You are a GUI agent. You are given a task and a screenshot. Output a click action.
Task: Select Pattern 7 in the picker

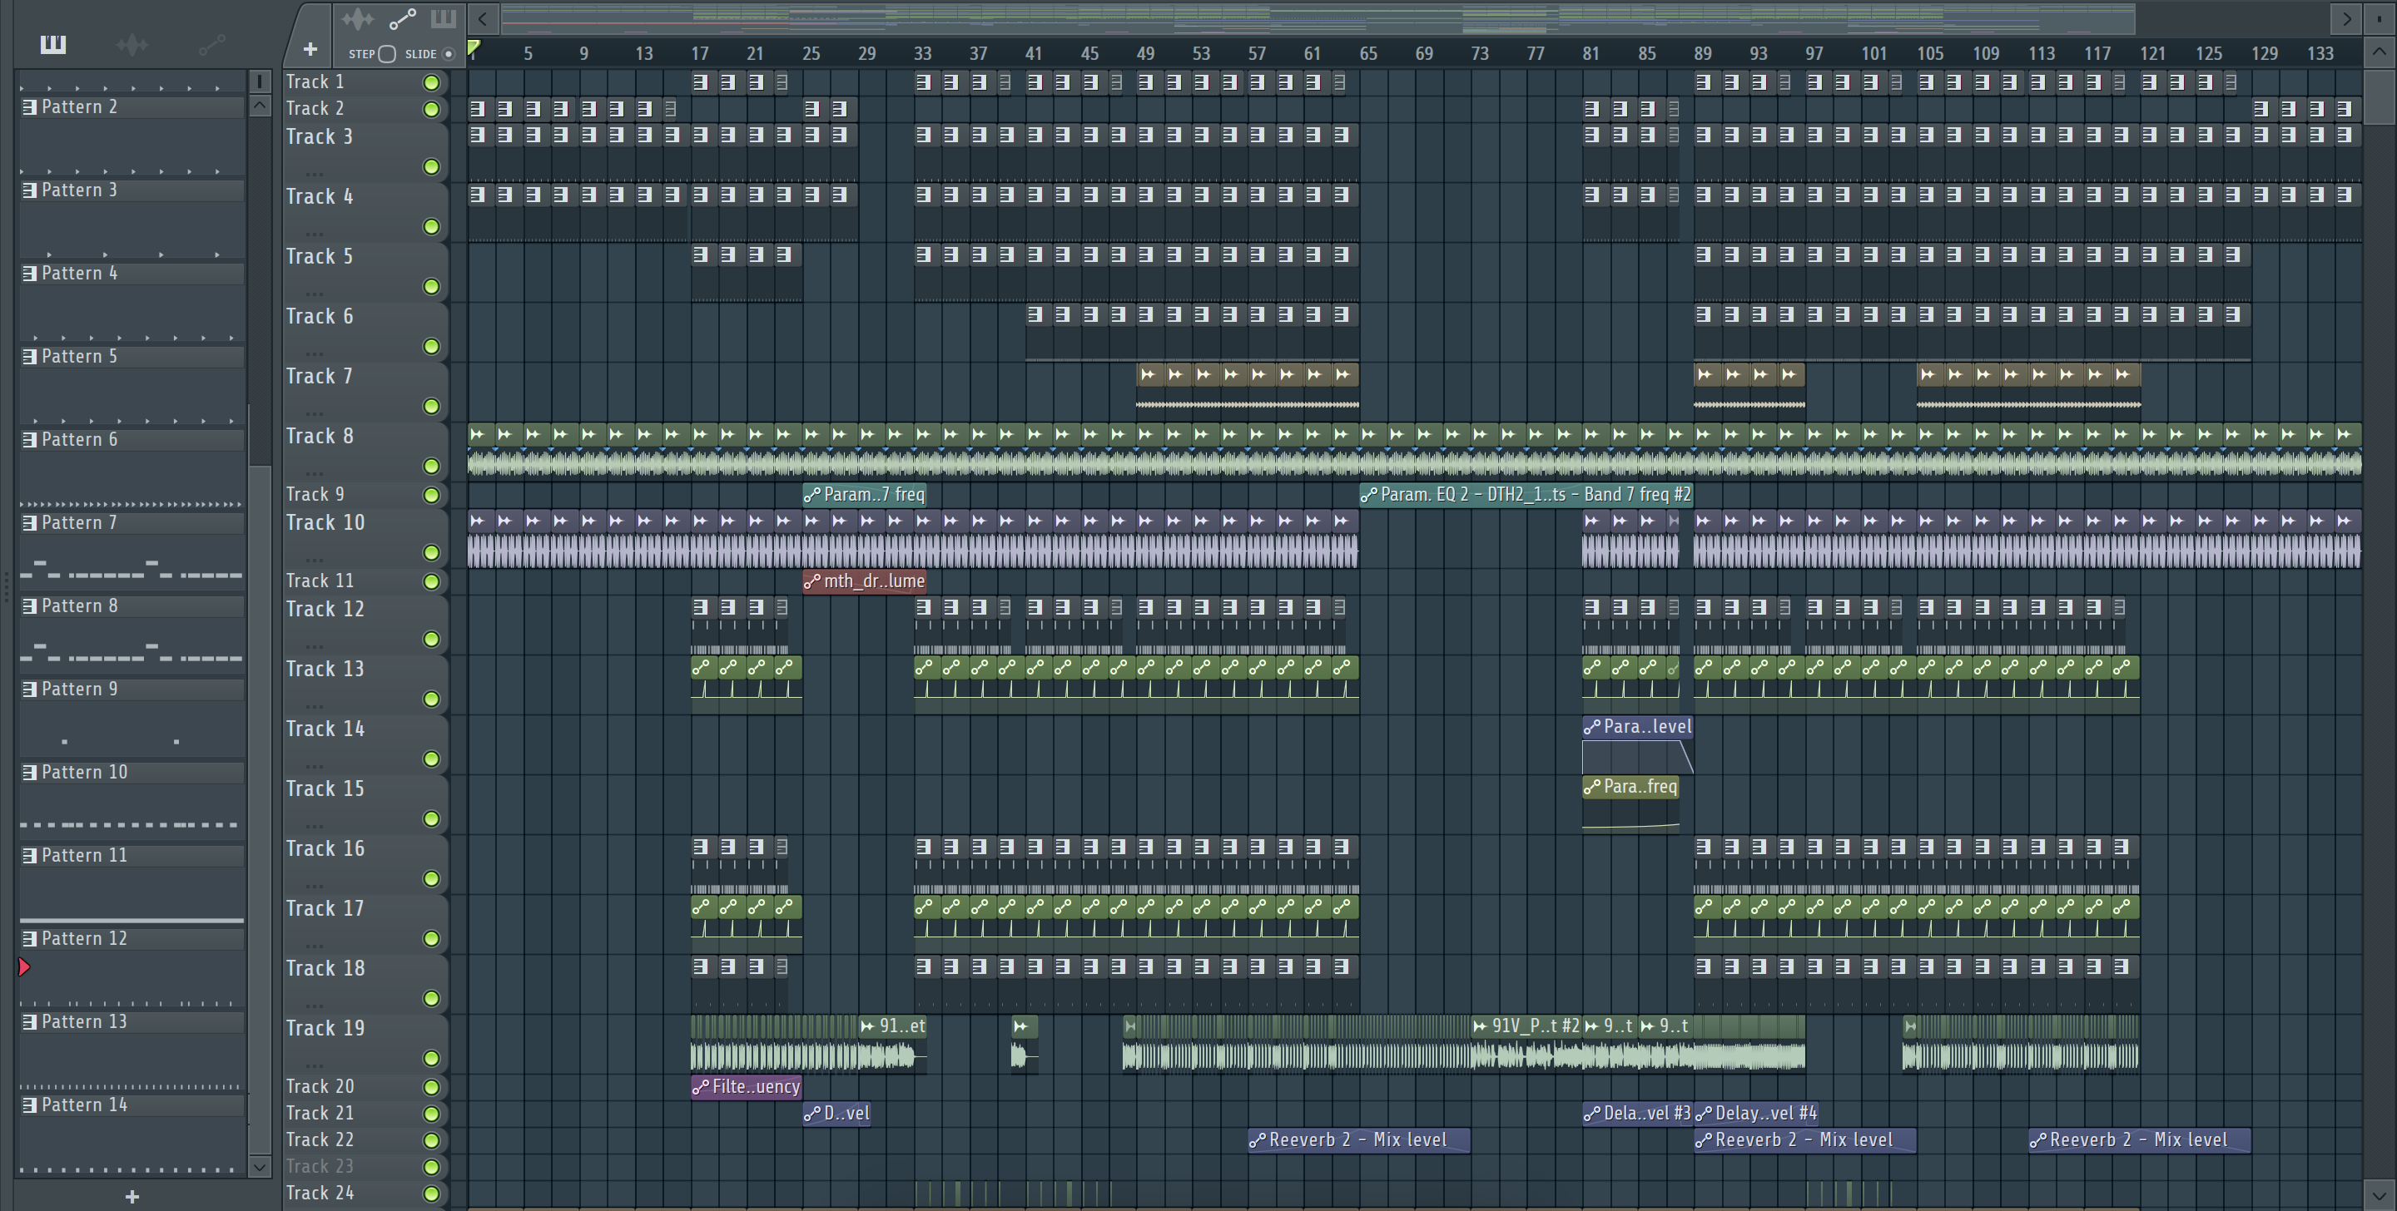[x=132, y=522]
